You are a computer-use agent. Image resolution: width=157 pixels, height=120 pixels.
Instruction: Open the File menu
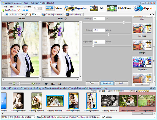5,7
